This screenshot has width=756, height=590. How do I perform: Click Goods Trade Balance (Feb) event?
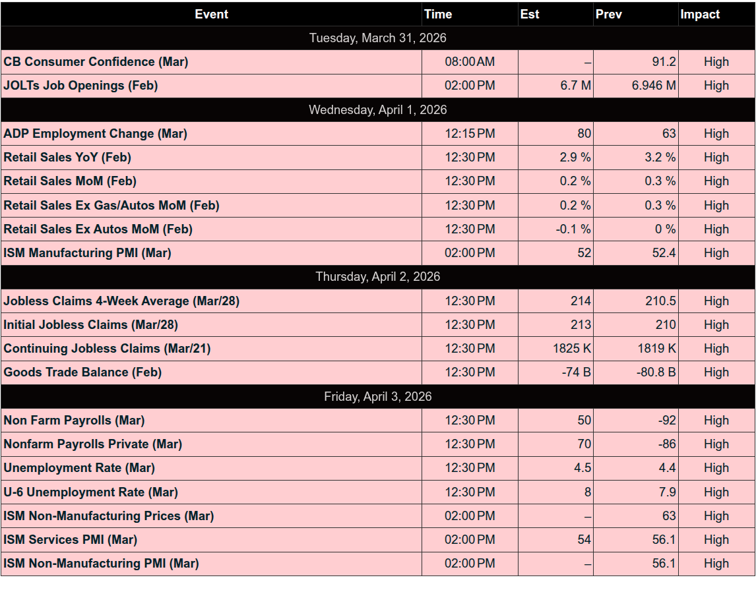(x=82, y=372)
